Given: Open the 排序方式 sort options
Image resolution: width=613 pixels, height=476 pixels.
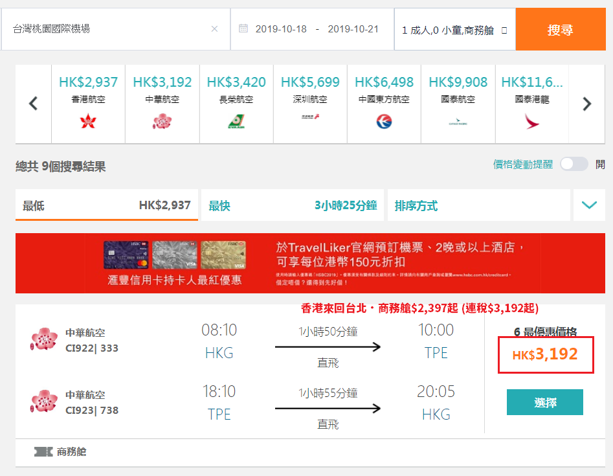Looking at the screenshot, I should tap(479, 205).
